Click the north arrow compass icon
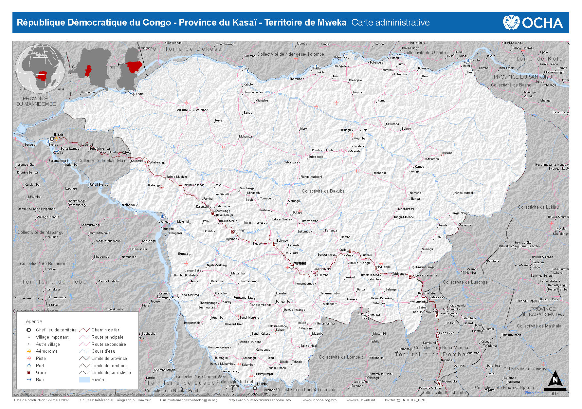 [x=555, y=379]
